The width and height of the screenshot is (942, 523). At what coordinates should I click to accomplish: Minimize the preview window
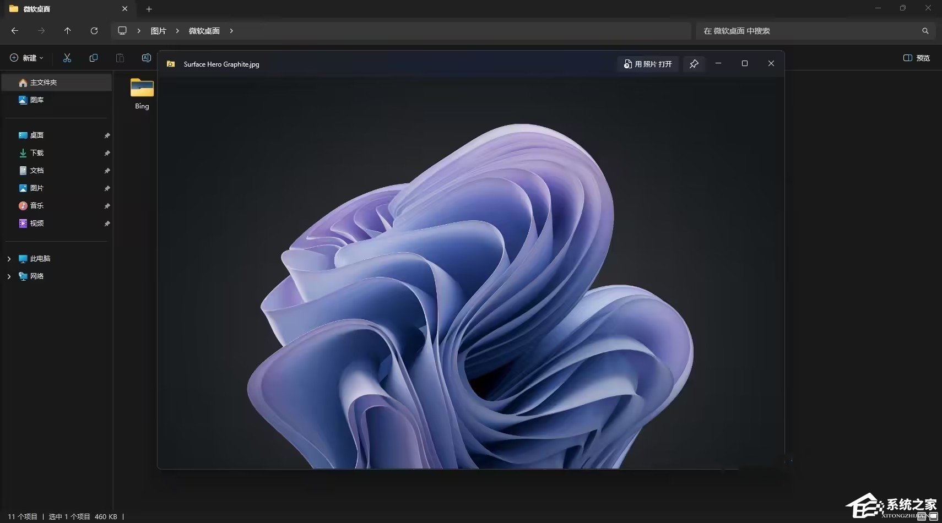coord(718,64)
